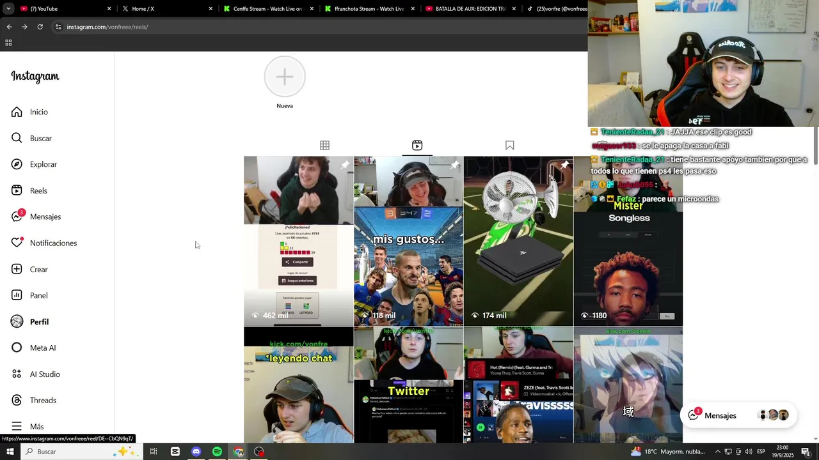Click the address bar URL
The height and width of the screenshot is (460, 819).
pyautogui.click(x=107, y=27)
